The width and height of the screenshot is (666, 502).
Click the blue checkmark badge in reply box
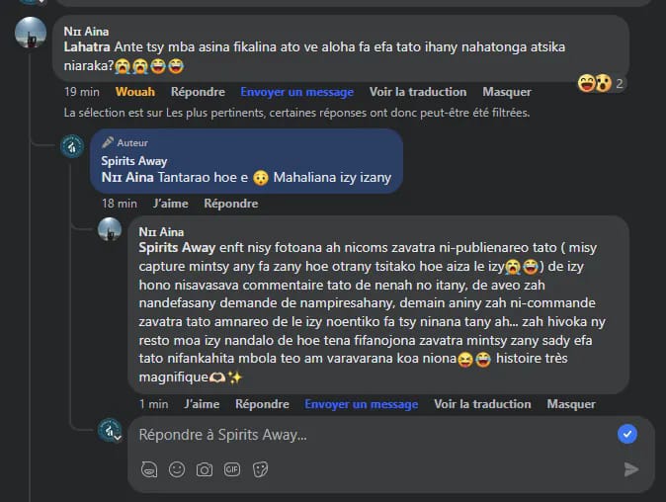627,434
